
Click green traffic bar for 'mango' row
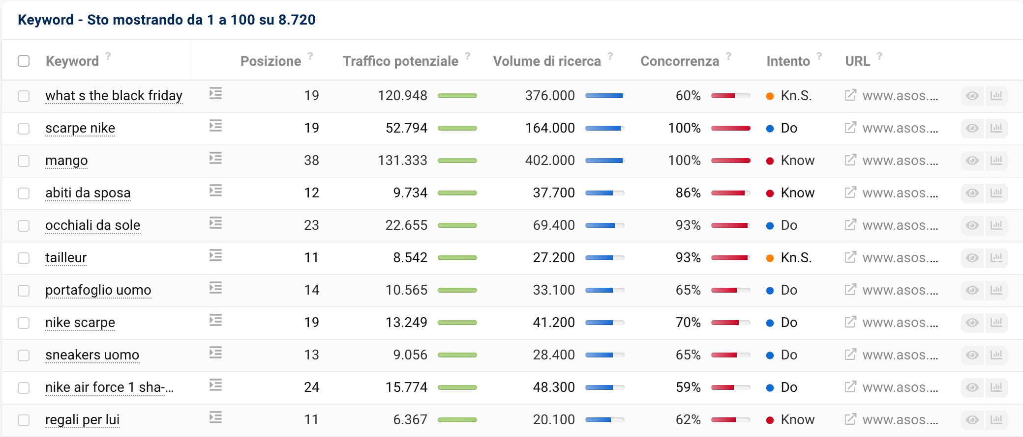click(457, 161)
